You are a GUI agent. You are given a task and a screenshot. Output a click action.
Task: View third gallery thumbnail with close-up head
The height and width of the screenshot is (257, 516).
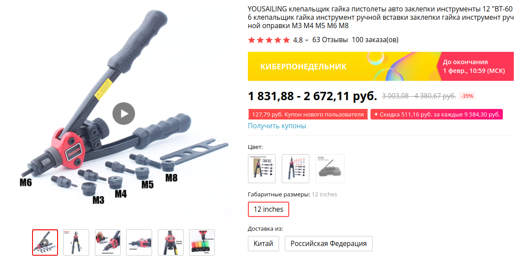tap(108, 243)
